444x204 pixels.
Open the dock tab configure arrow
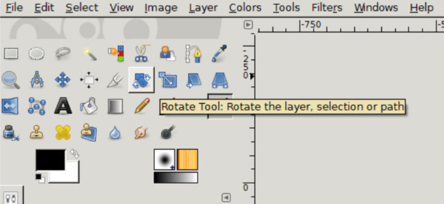click(226, 198)
